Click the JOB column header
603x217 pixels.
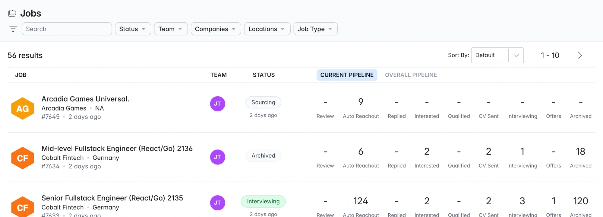[21, 75]
